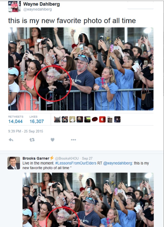Open the 9:39 PM - 25 Sep 2015 timestamp

(x=26, y=131)
